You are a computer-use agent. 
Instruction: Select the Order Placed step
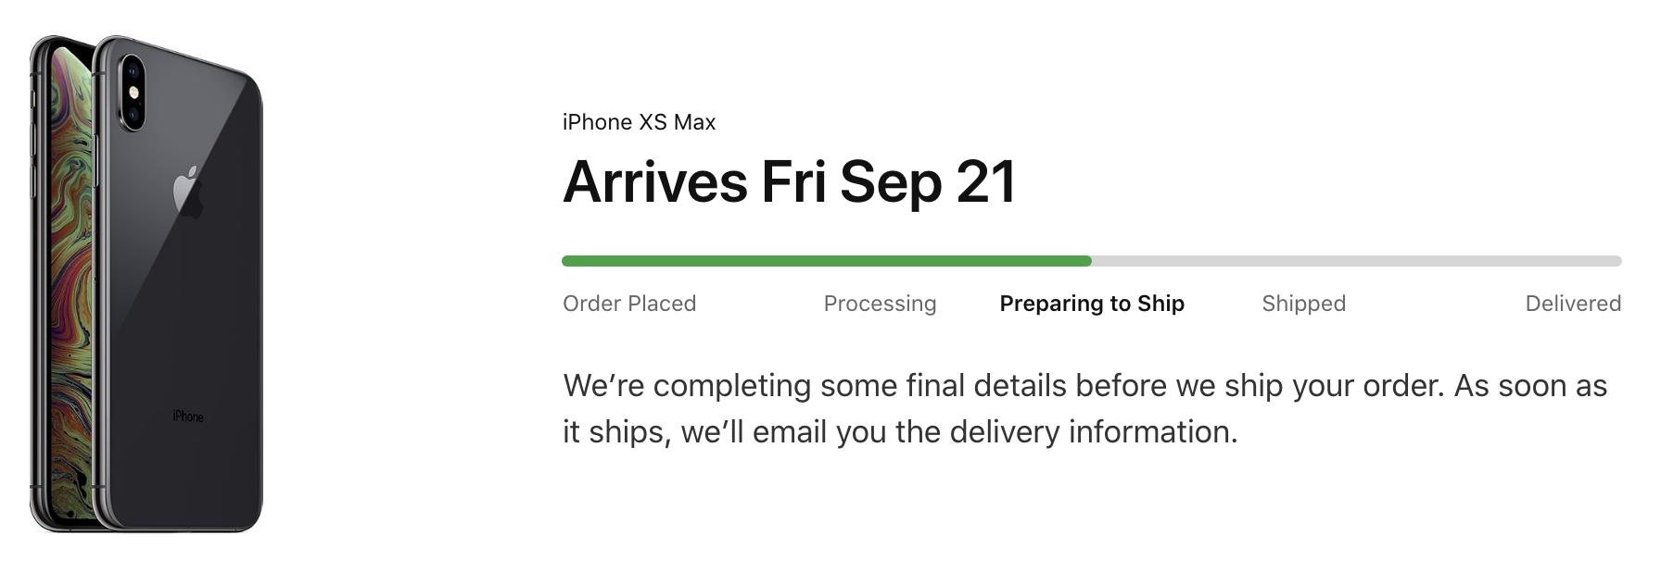[629, 304]
